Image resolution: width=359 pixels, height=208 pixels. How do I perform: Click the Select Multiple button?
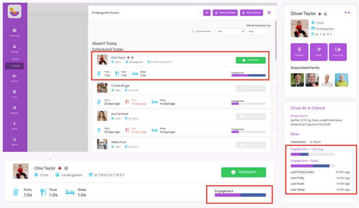225,13
